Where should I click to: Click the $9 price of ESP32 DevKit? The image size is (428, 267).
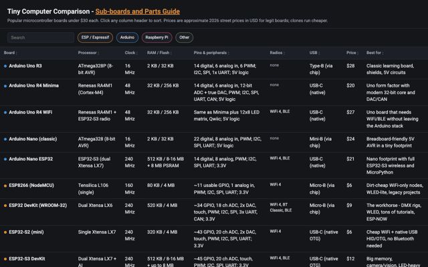tap(349, 205)
